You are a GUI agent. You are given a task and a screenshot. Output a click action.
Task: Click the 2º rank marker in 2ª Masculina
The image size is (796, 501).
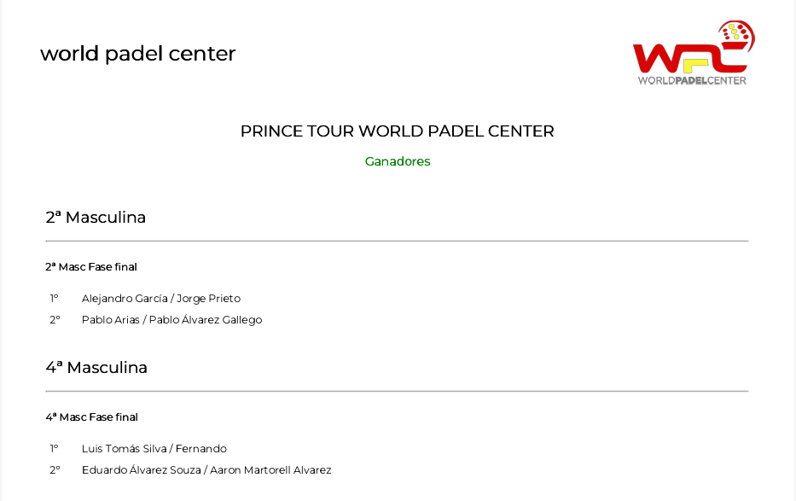click(x=55, y=320)
